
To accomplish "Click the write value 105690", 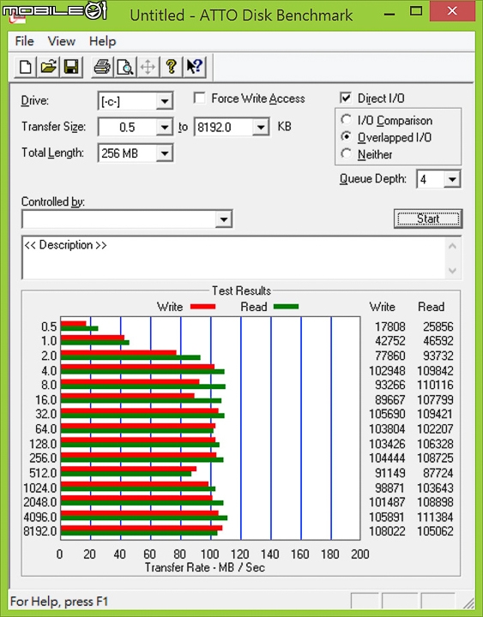I will point(387,414).
